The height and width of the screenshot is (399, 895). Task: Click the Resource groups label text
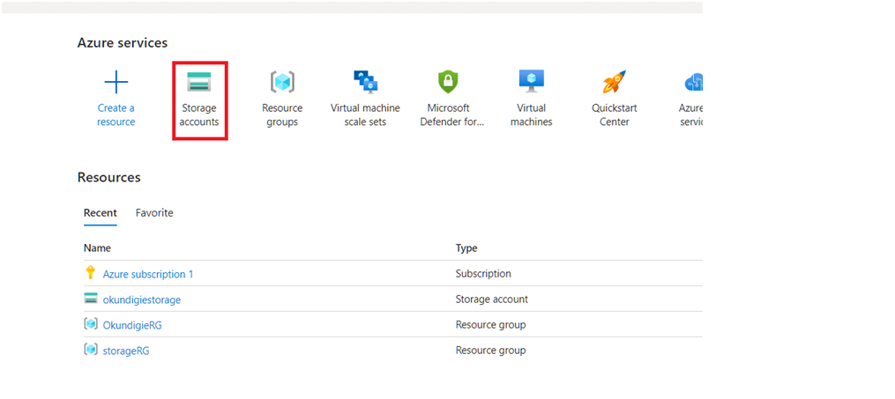[x=282, y=115]
